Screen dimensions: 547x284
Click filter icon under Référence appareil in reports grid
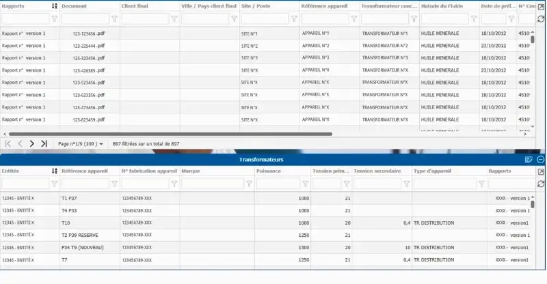354,19
